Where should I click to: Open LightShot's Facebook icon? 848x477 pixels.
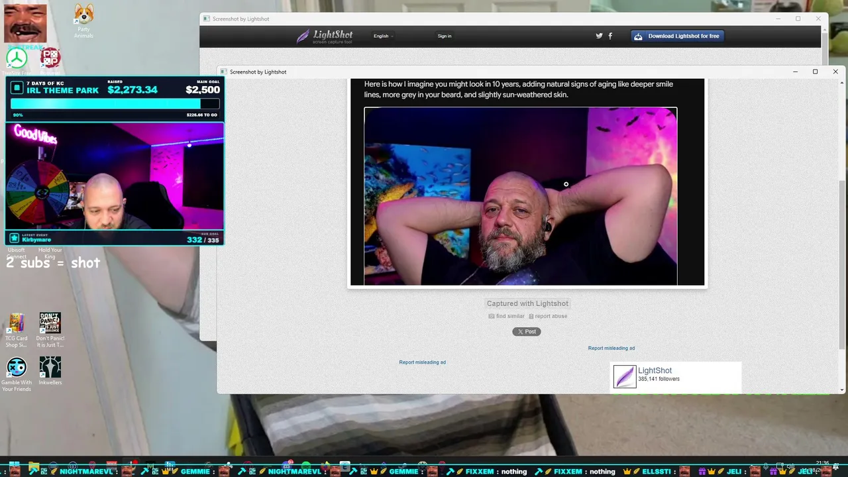pos(610,36)
